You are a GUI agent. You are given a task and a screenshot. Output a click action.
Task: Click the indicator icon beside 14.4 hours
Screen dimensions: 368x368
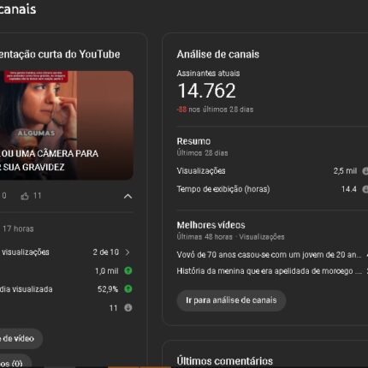pos(365,189)
